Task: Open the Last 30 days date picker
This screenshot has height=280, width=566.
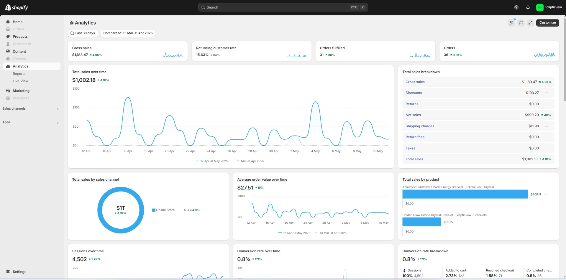Action: point(83,33)
